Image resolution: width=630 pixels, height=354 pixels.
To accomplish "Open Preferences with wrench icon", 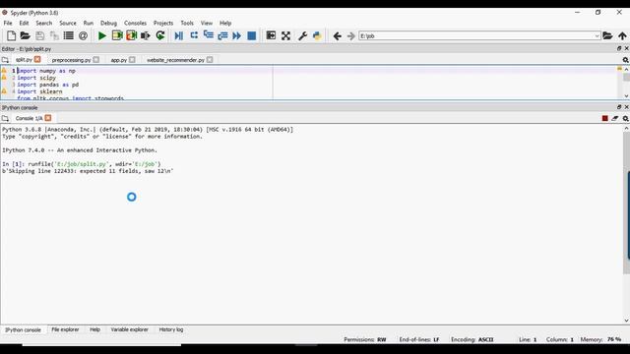I will point(302,35).
